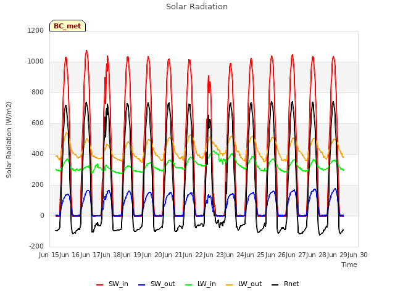Click the green LW_in legend swatch
395x296 pixels.
189,285
